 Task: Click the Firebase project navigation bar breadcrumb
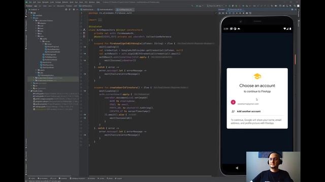pos(29,6)
